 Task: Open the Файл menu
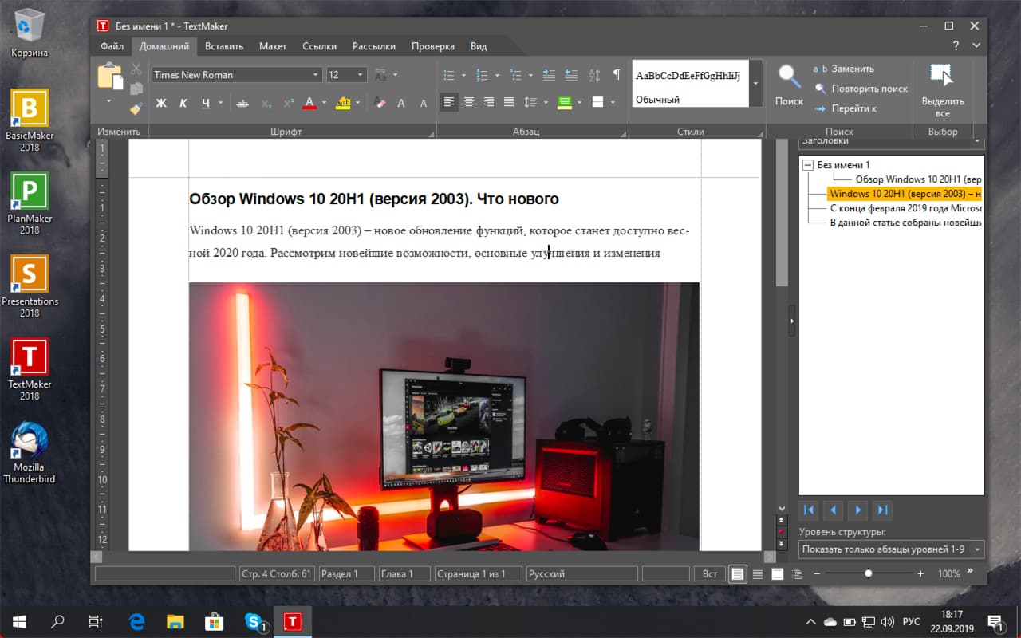112,46
